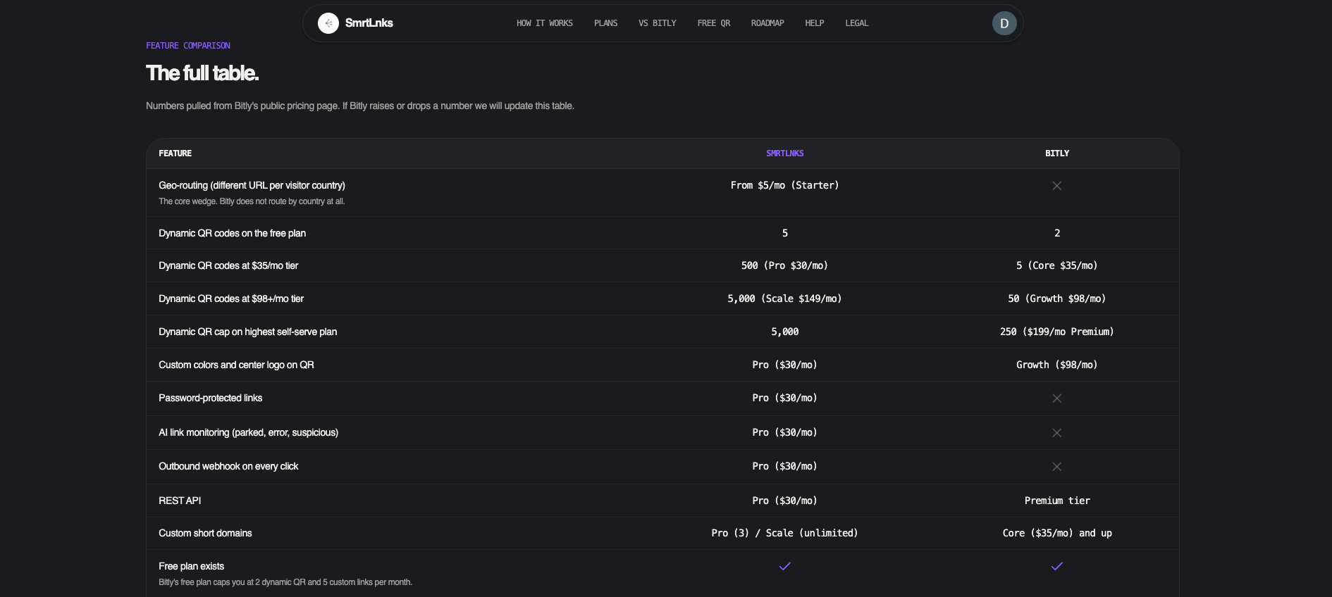Click 'Password-protected links' row label

(210, 398)
